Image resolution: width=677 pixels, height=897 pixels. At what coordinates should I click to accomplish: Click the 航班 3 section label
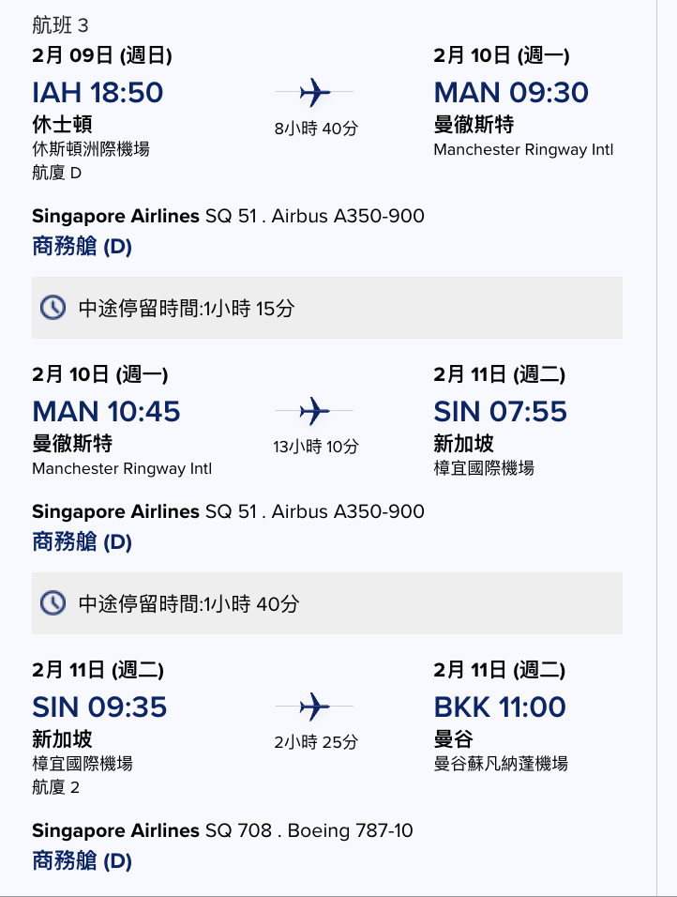60,25
